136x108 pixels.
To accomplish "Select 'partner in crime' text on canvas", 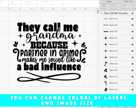I will (49, 53).
